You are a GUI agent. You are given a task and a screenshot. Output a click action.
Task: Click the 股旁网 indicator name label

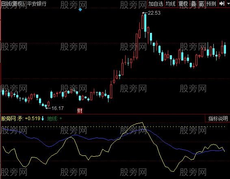(9, 119)
